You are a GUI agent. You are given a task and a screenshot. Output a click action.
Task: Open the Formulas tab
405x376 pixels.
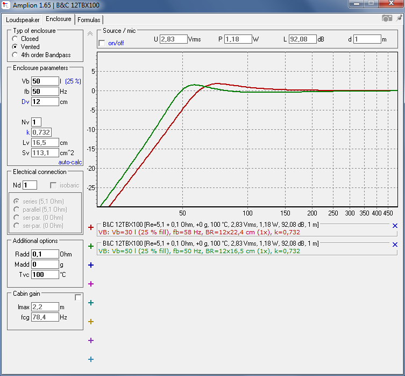point(89,20)
